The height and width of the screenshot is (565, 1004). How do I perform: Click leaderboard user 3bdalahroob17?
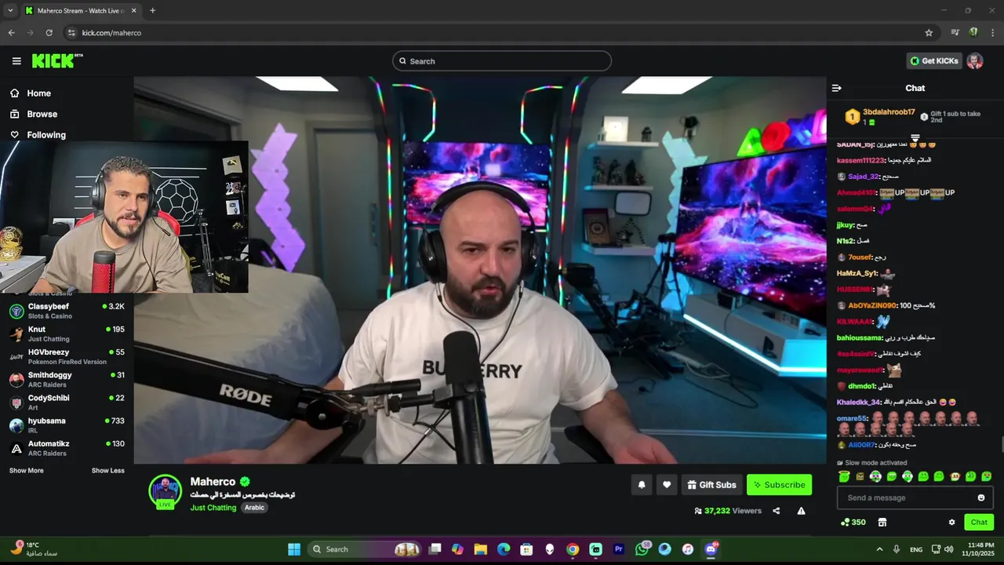click(x=889, y=112)
